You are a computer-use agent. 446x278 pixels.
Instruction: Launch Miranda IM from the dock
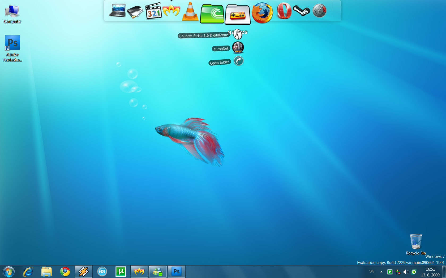click(x=171, y=11)
